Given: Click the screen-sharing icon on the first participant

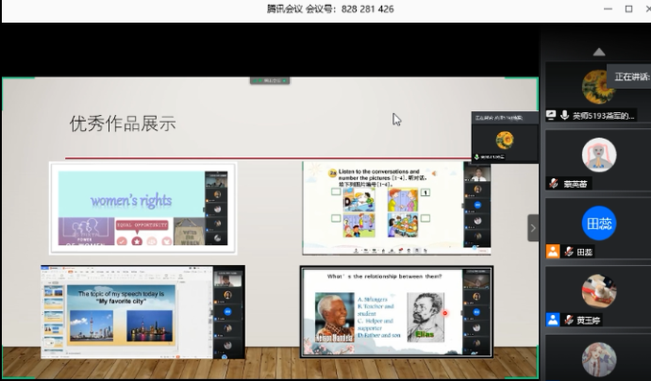Looking at the screenshot, I should [550, 115].
